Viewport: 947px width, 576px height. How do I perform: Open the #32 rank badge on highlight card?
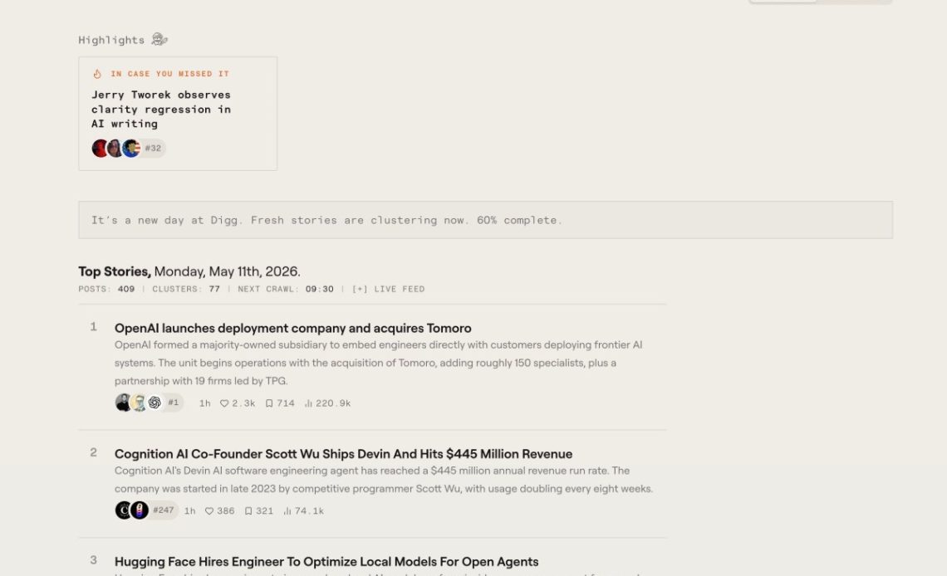tap(154, 149)
